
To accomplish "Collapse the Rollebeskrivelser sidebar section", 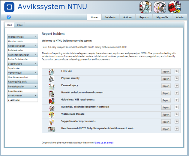I will pyautogui.click(x=36, y=46).
